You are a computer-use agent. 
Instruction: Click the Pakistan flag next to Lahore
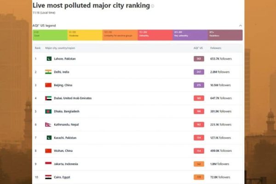[49, 58]
